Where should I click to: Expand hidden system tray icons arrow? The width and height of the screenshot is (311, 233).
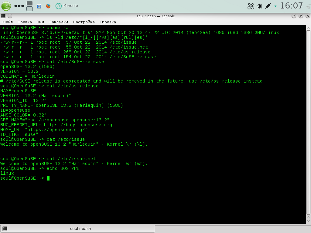pos(275,6)
